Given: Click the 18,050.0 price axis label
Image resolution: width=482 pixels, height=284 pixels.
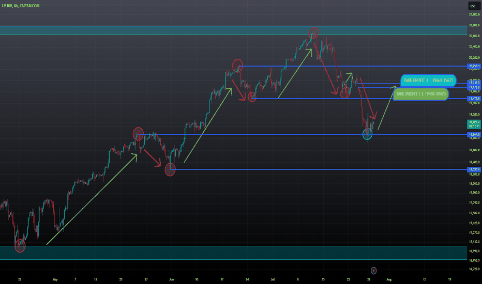Looking at the screenshot, I should 474,184.
